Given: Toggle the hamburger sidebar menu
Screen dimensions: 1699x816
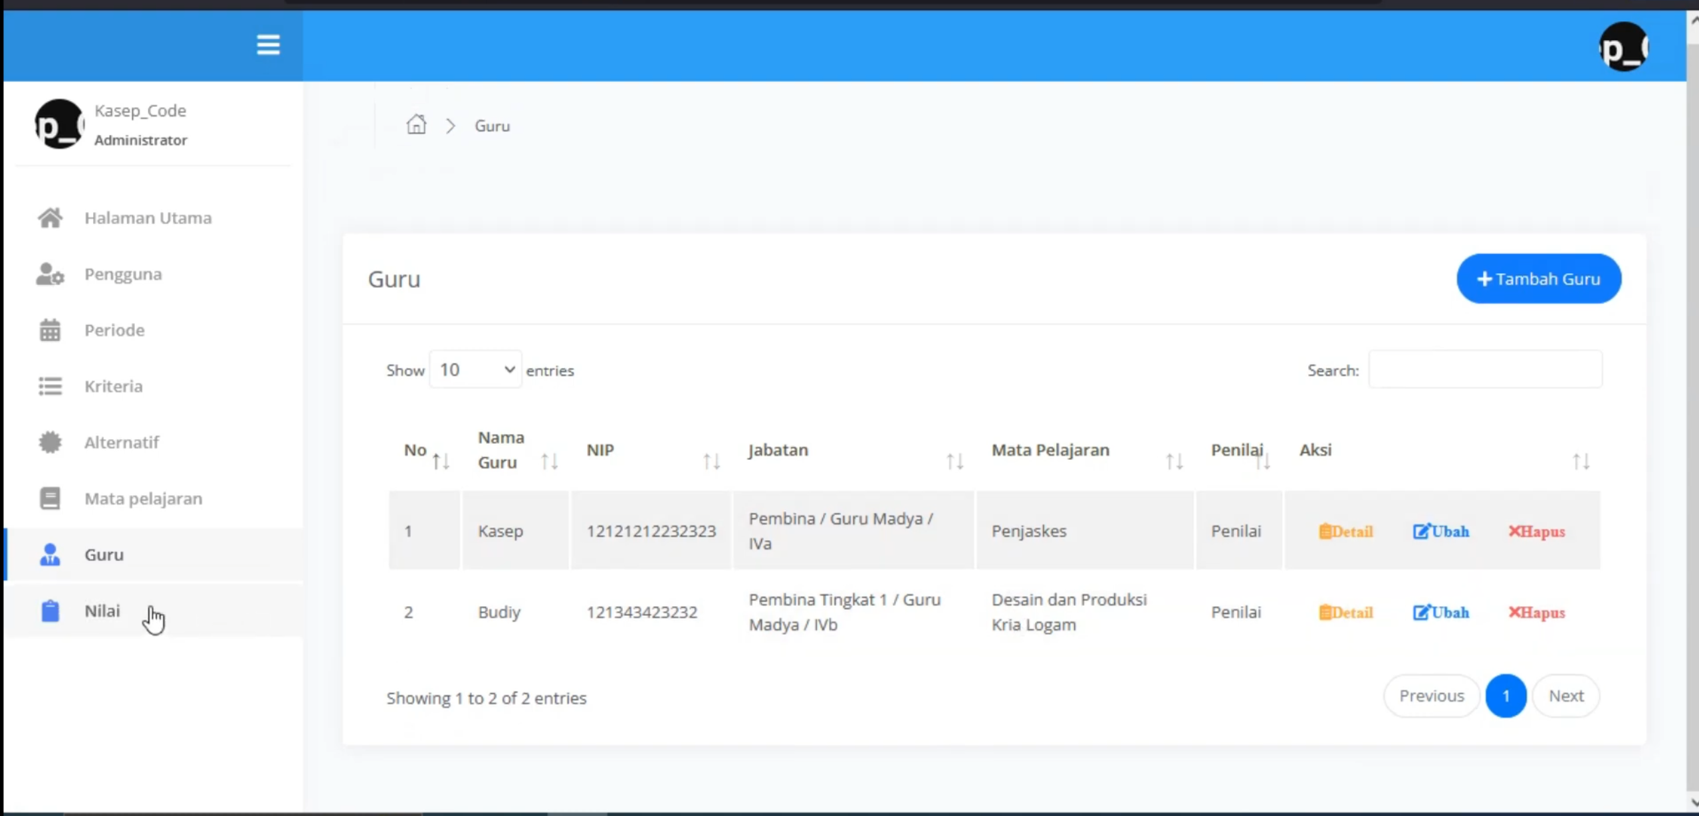Looking at the screenshot, I should click(x=268, y=45).
